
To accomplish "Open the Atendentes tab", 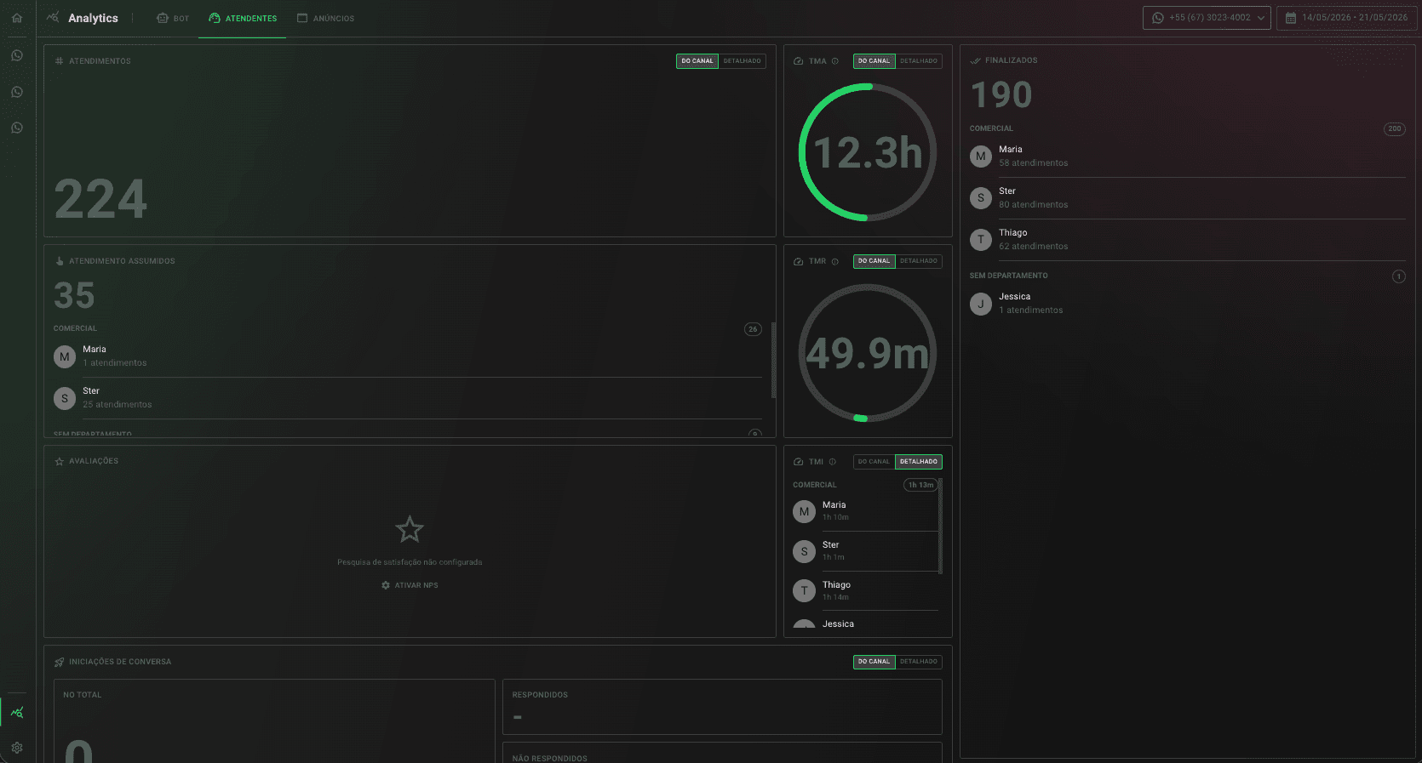I will pyautogui.click(x=243, y=18).
